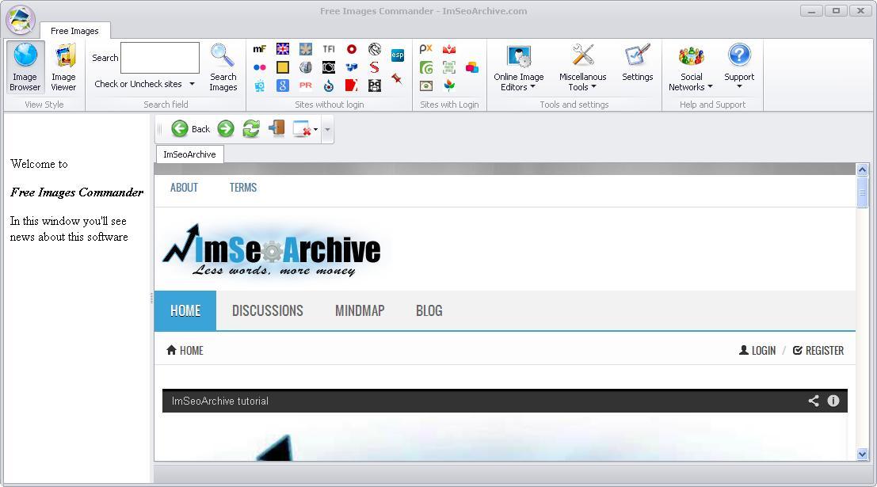Refresh the page with the reload icon
Screen dimensions: 877x487
[252, 128]
